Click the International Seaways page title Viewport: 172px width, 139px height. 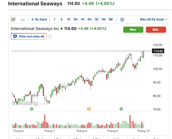(35, 4)
